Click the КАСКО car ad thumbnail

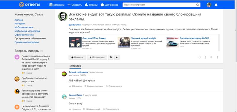(173, 42)
